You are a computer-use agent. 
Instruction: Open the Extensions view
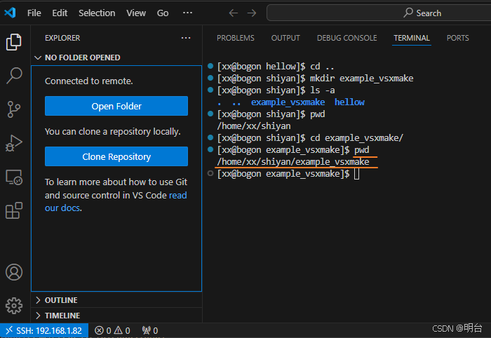coord(14,210)
